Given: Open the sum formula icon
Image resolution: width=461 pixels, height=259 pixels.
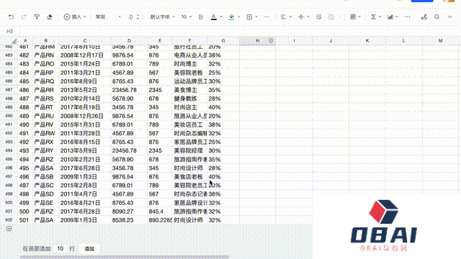Looking at the screenshot, I should tap(373, 17).
